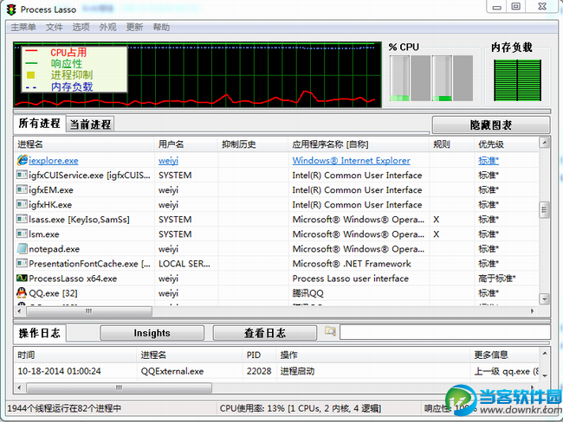
Task: Select the notepad.exe process row name
Action: (x=55, y=249)
